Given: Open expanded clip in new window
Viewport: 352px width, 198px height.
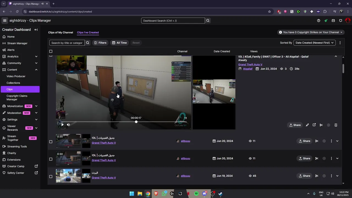Looking at the screenshot, I should tap(314, 125).
